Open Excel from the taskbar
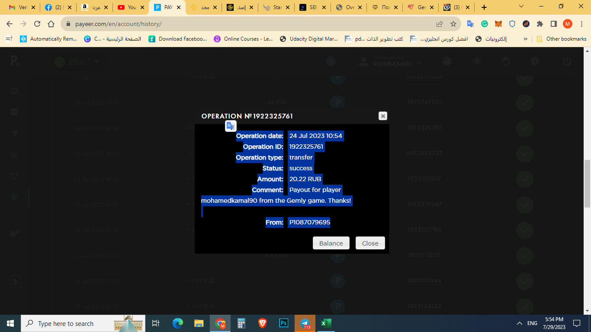This screenshot has width=591, height=332. pos(326,323)
